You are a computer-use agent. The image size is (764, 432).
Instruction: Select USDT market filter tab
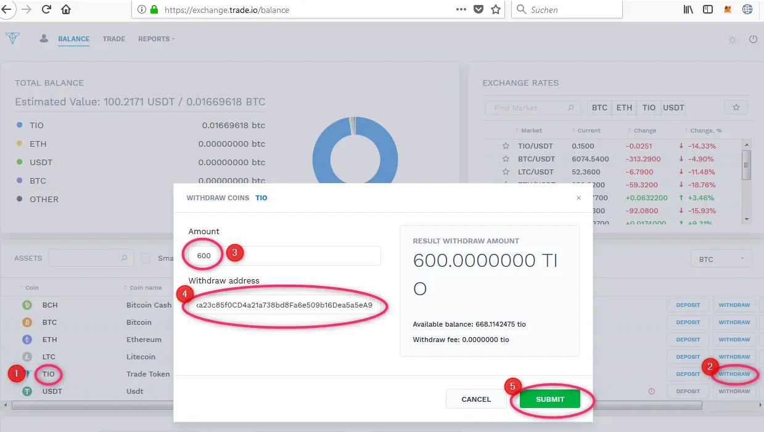pos(673,107)
